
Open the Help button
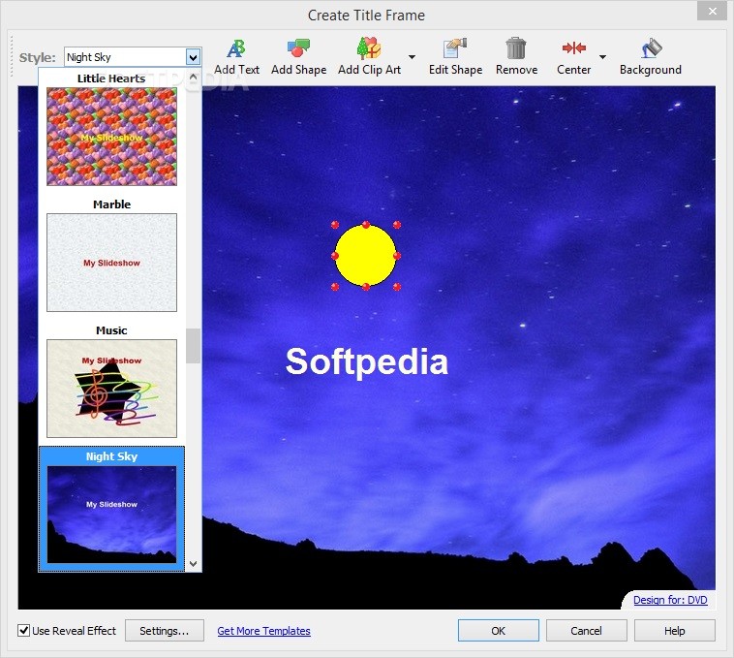[675, 631]
